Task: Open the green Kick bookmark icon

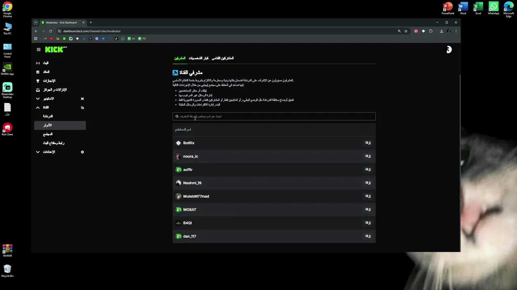Action: point(64,39)
